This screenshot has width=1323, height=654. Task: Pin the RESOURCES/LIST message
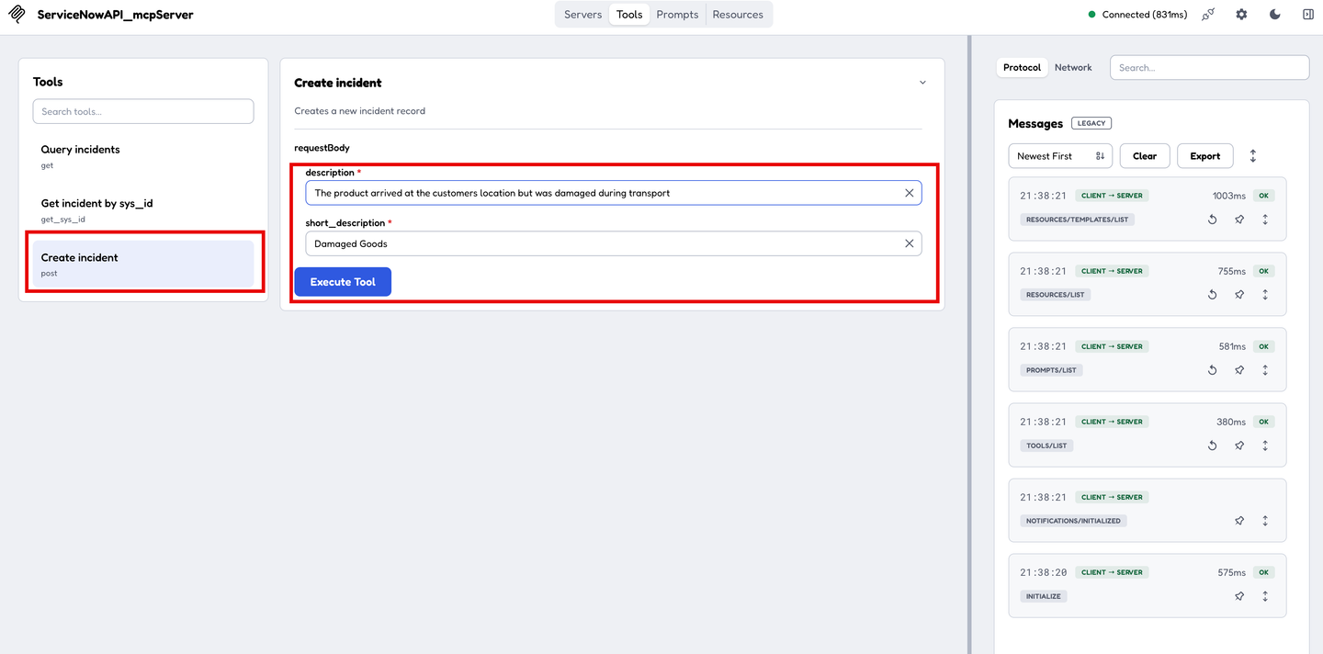(x=1238, y=295)
